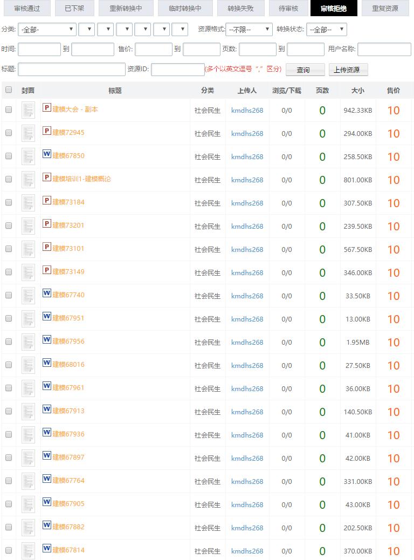
Task: Click PowerPoint icon beside 建模73184
Action: point(47,201)
